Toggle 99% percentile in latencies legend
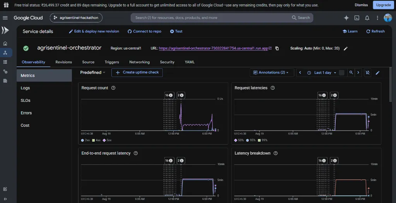This screenshot has width=396, height=203. 263,140
